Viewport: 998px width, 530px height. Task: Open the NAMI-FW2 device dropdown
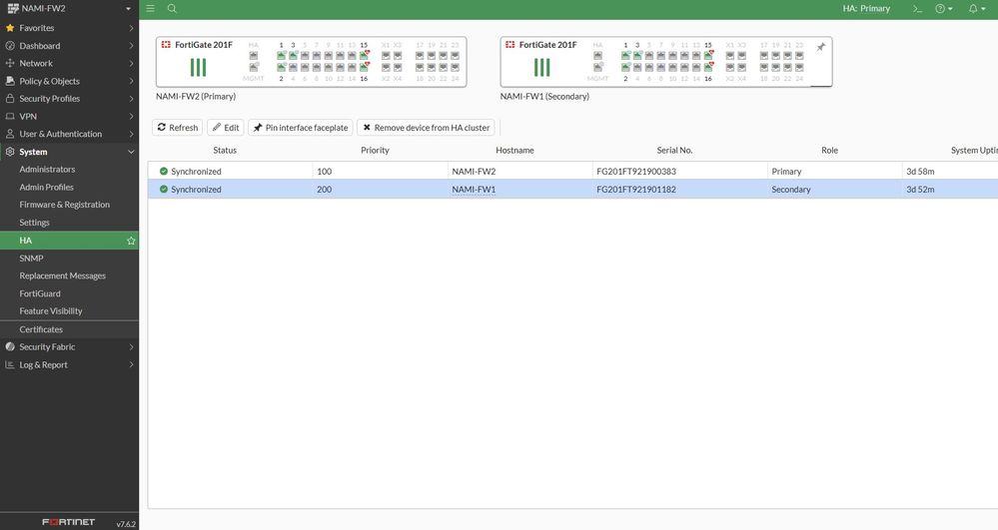[69, 9]
